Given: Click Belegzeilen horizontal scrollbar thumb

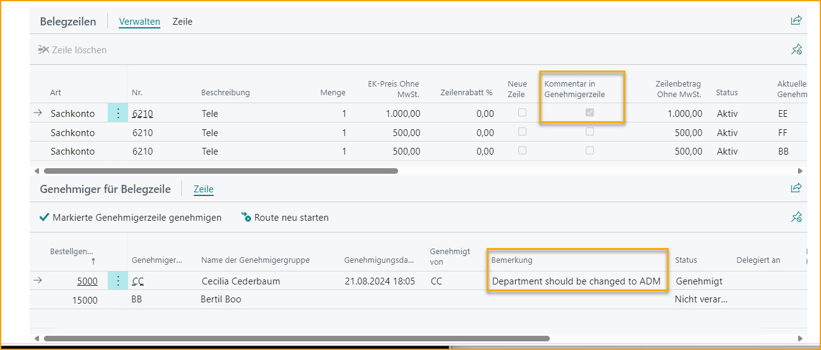Looking at the screenshot, I should tap(220, 171).
